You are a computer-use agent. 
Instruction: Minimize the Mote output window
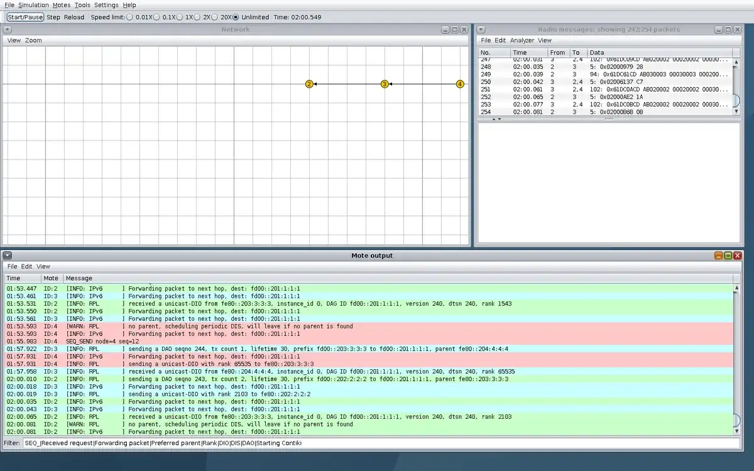pyautogui.click(x=719, y=256)
